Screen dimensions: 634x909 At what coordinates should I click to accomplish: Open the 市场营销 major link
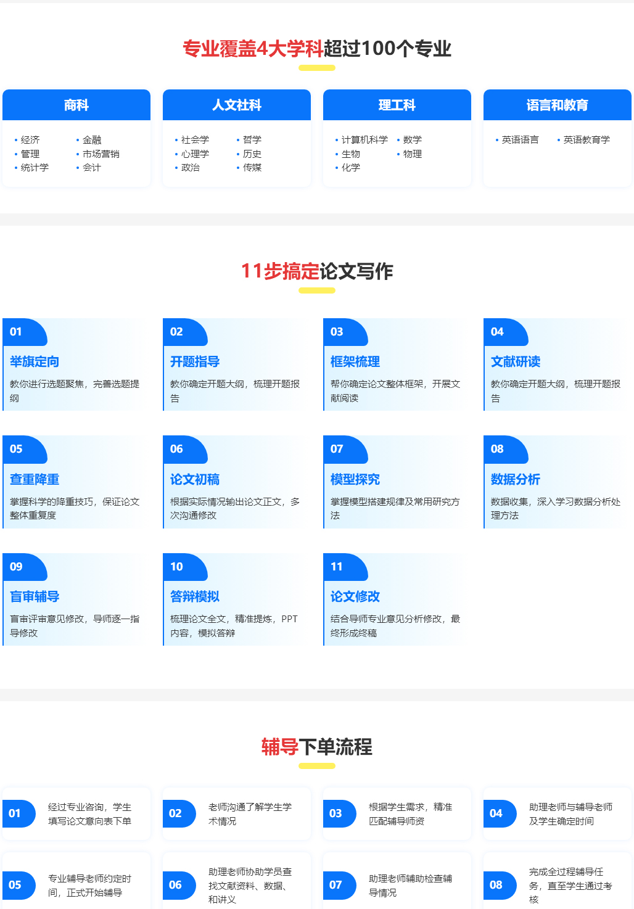coord(101,154)
